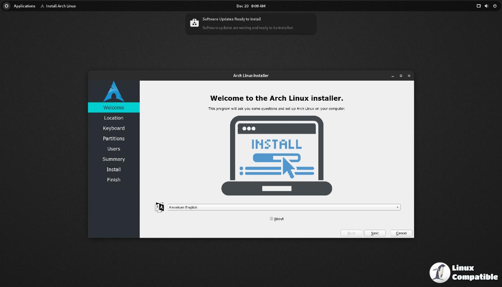Open the power menu icon
The height and width of the screenshot is (287, 502).
[x=494, y=6]
